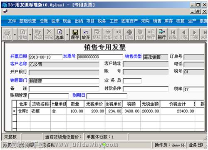Click the quantity cell 100.00
The height and width of the screenshot is (150, 208).
pyautogui.click(x=75, y=111)
